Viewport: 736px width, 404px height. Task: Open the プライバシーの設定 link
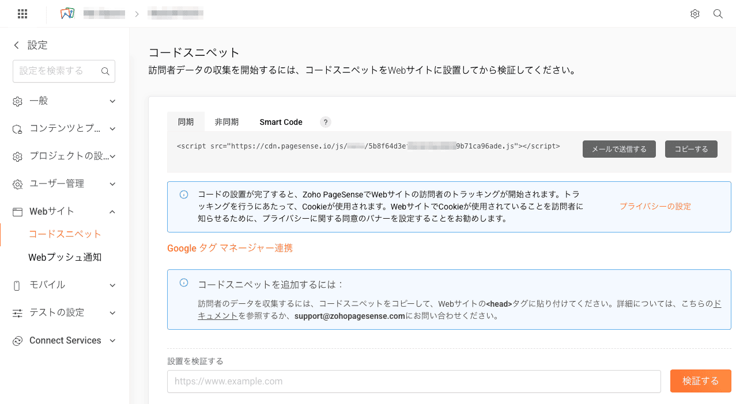click(655, 207)
